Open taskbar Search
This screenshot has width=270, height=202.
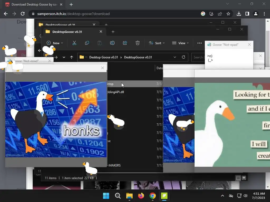coord(118,196)
